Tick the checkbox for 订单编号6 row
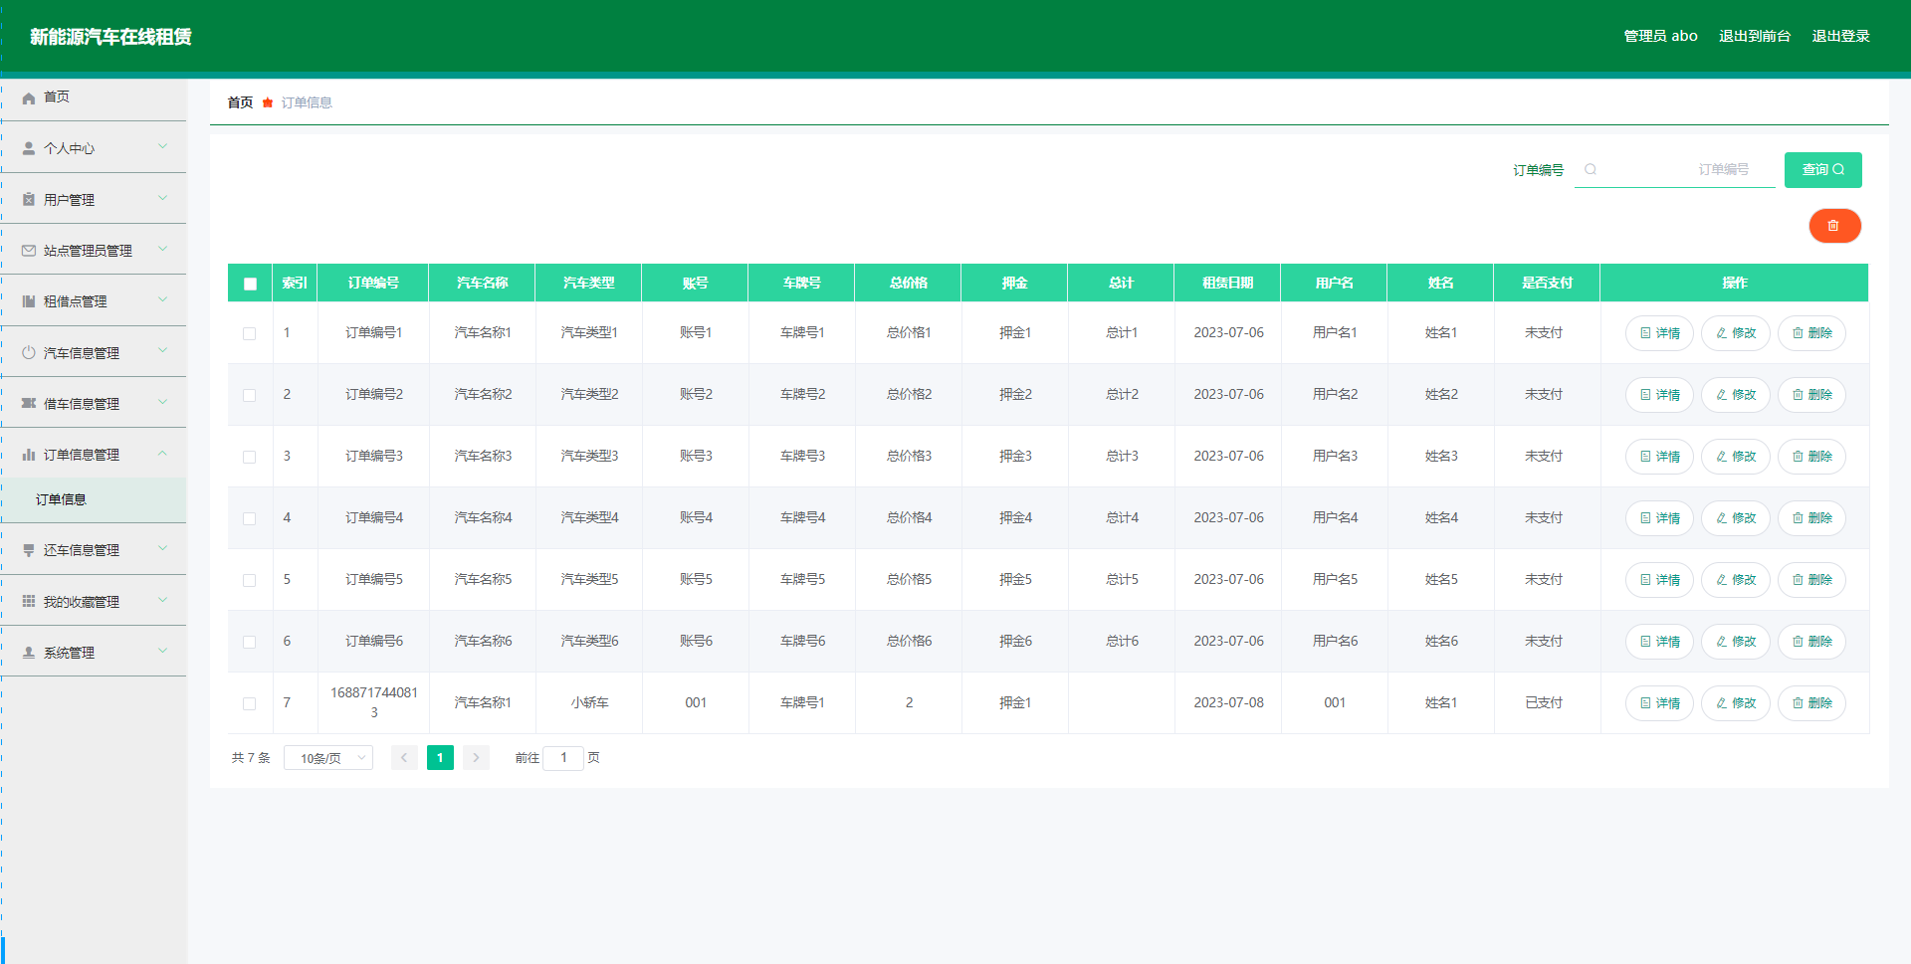Image resolution: width=1911 pixels, height=964 pixels. (250, 642)
